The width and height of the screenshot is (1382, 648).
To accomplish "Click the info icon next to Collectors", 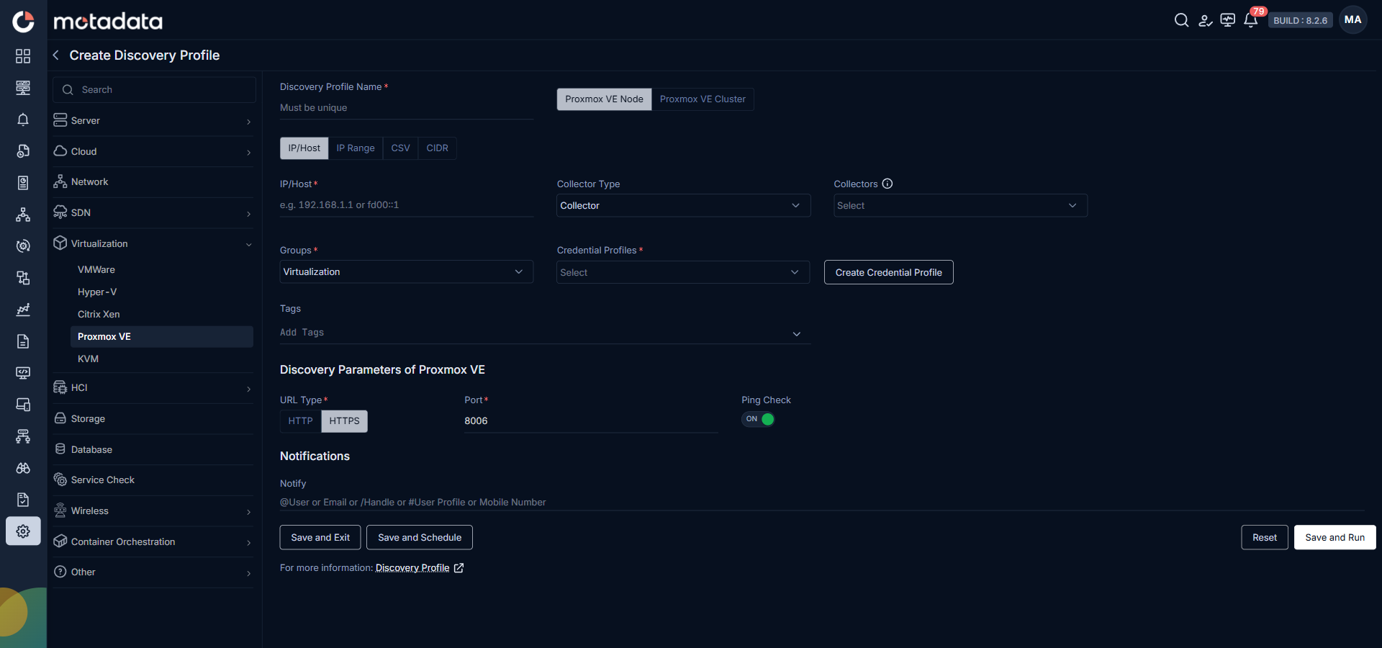I will coord(888,184).
